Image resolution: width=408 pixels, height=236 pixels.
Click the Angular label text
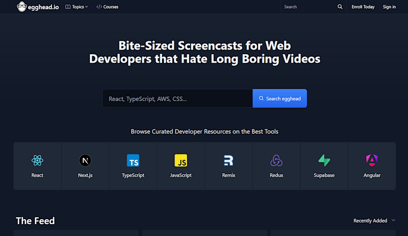372,175
